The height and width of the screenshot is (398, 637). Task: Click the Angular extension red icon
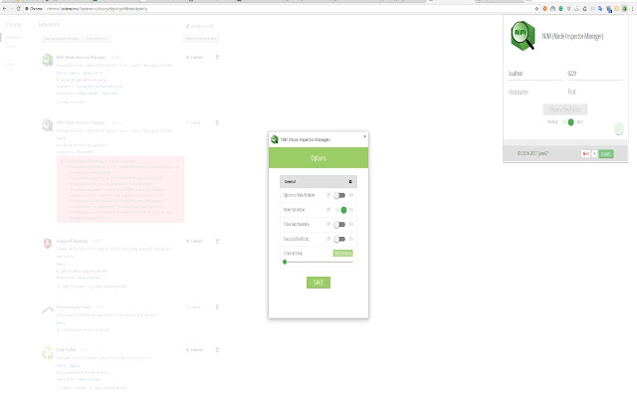click(x=48, y=243)
